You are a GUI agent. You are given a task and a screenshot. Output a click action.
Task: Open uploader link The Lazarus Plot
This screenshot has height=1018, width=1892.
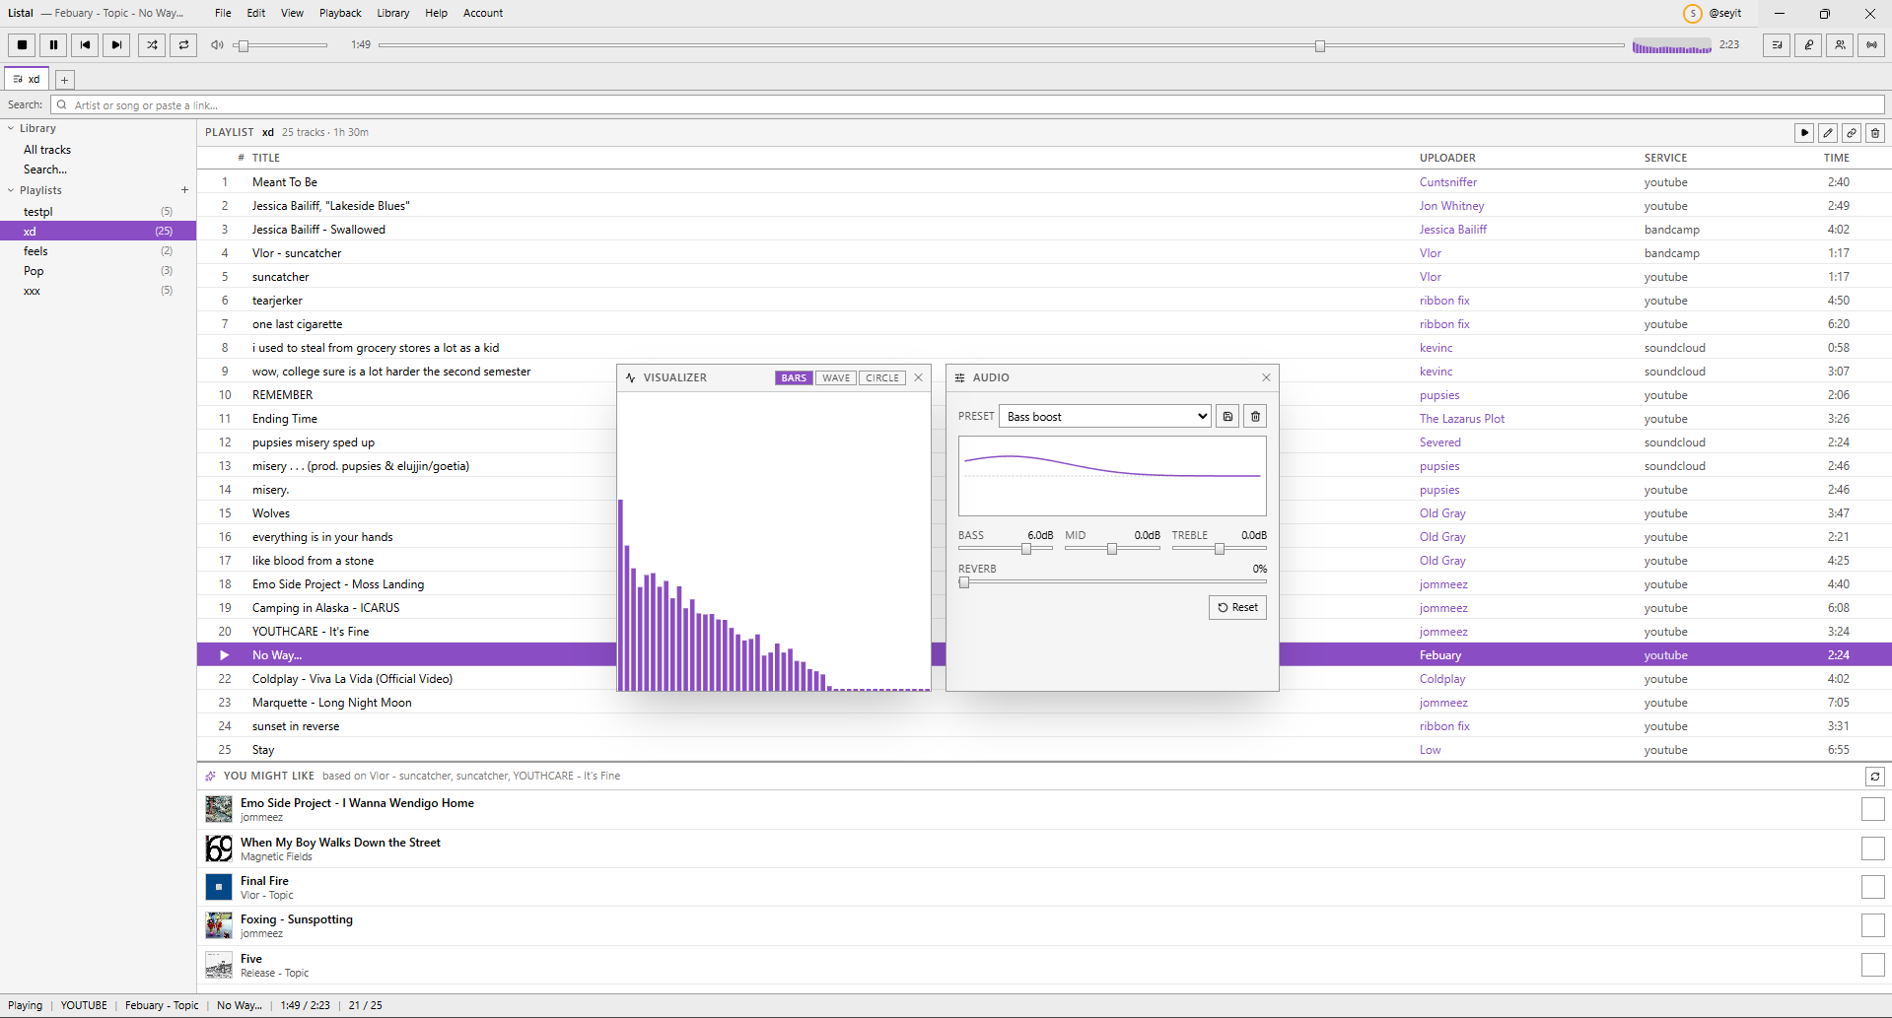click(1462, 419)
